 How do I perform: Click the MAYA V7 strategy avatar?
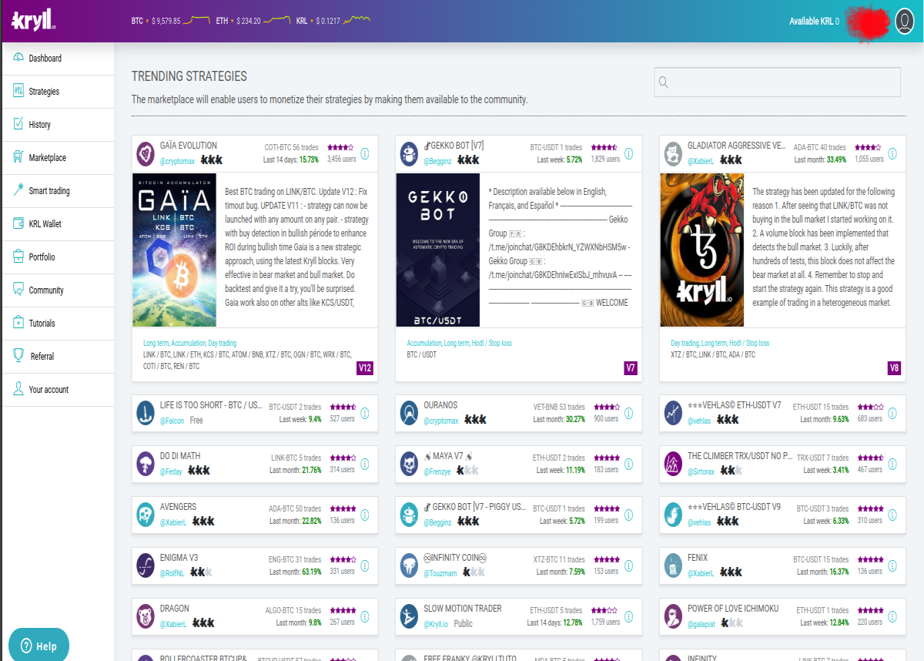(409, 464)
